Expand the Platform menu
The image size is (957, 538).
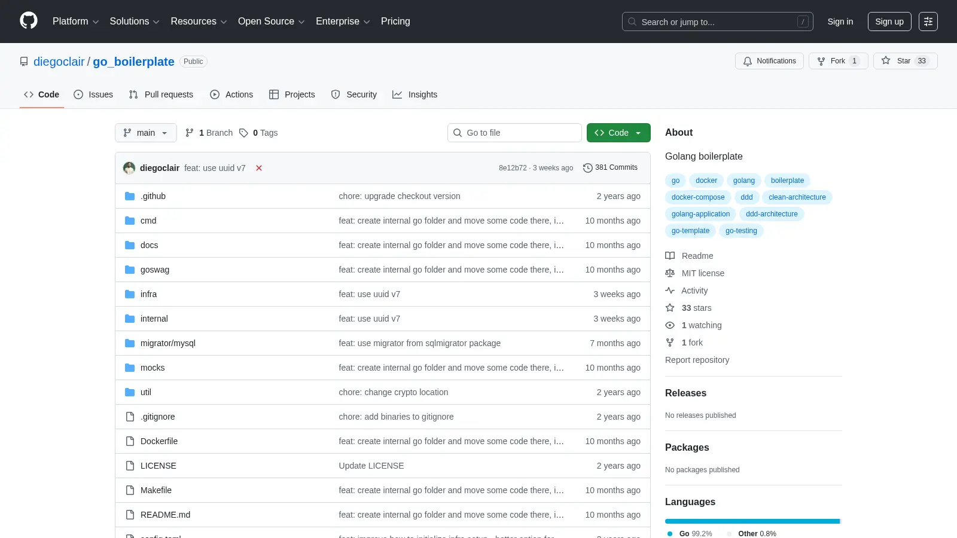click(75, 22)
